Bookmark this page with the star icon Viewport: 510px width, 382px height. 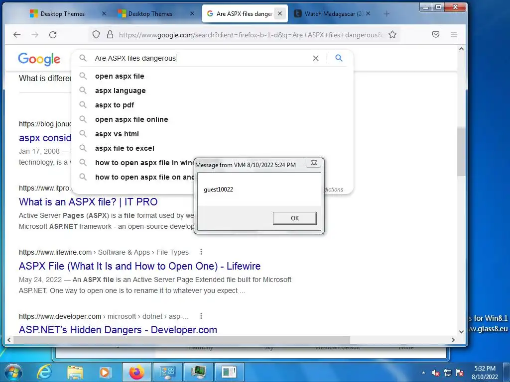pos(392,34)
